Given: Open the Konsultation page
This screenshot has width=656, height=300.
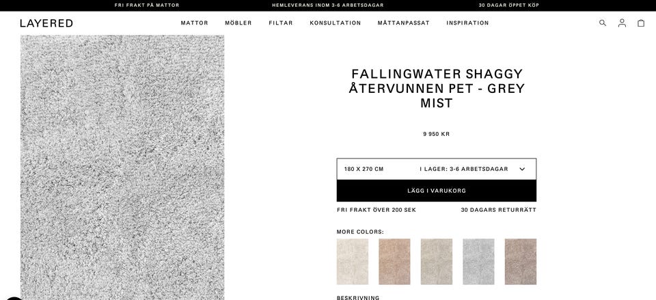Looking at the screenshot, I should pyautogui.click(x=335, y=23).
